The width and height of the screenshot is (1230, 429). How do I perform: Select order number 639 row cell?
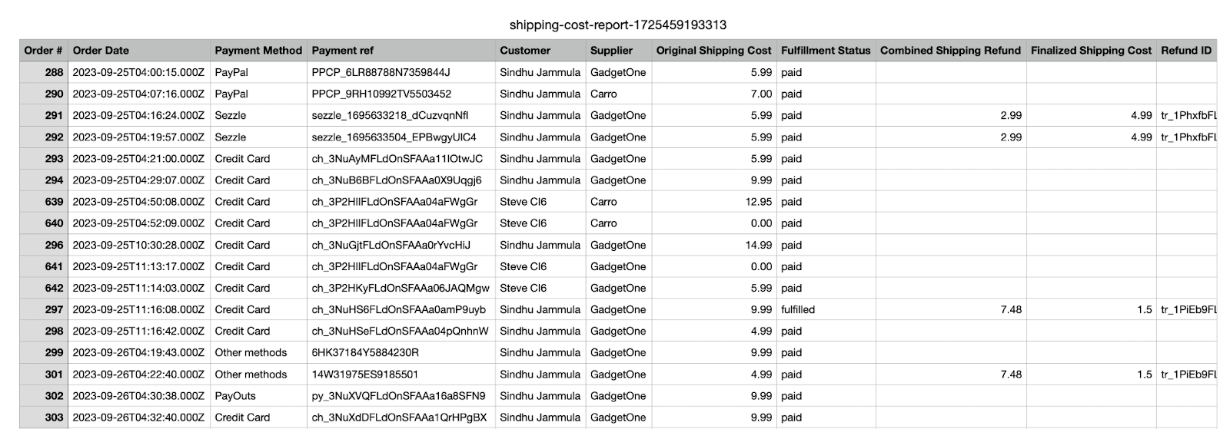pos(44,202)
